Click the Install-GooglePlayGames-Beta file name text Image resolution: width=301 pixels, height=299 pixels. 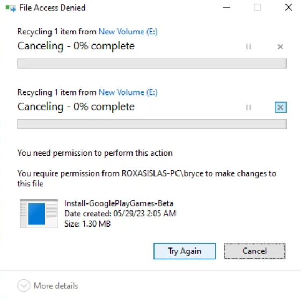(119, 203)
